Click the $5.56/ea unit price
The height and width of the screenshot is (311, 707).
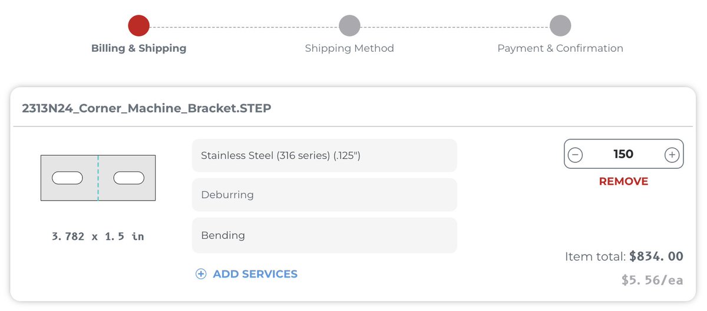point(652,280)
